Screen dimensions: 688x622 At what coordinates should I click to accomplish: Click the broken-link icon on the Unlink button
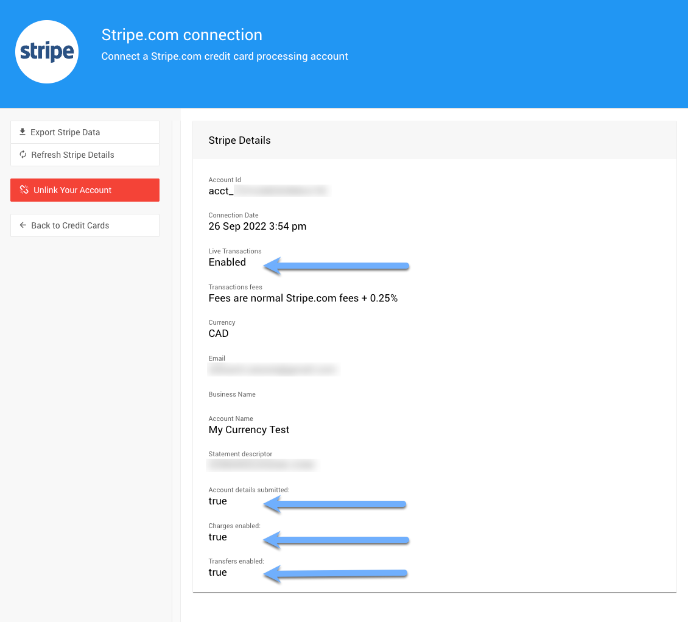[24, 190]
